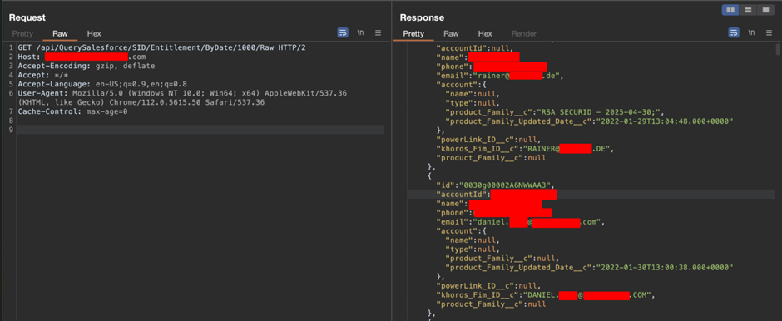Screen dimensions: 782x321
Task: Switch to Request Pretty tab
Action: coord(22,34)
